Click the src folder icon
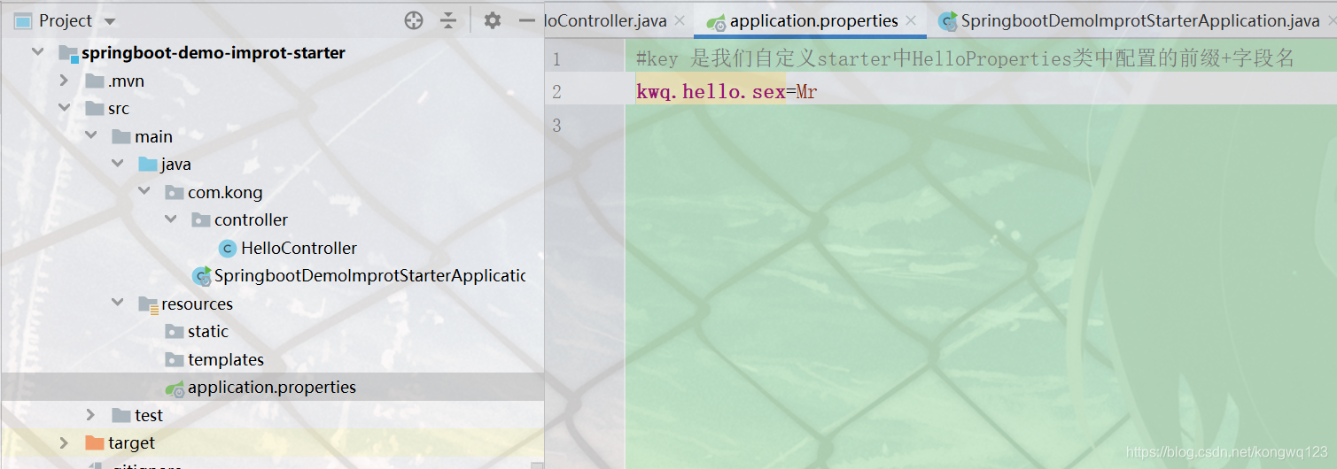This screenshot has width=1337, height=469. click(95, 109)
